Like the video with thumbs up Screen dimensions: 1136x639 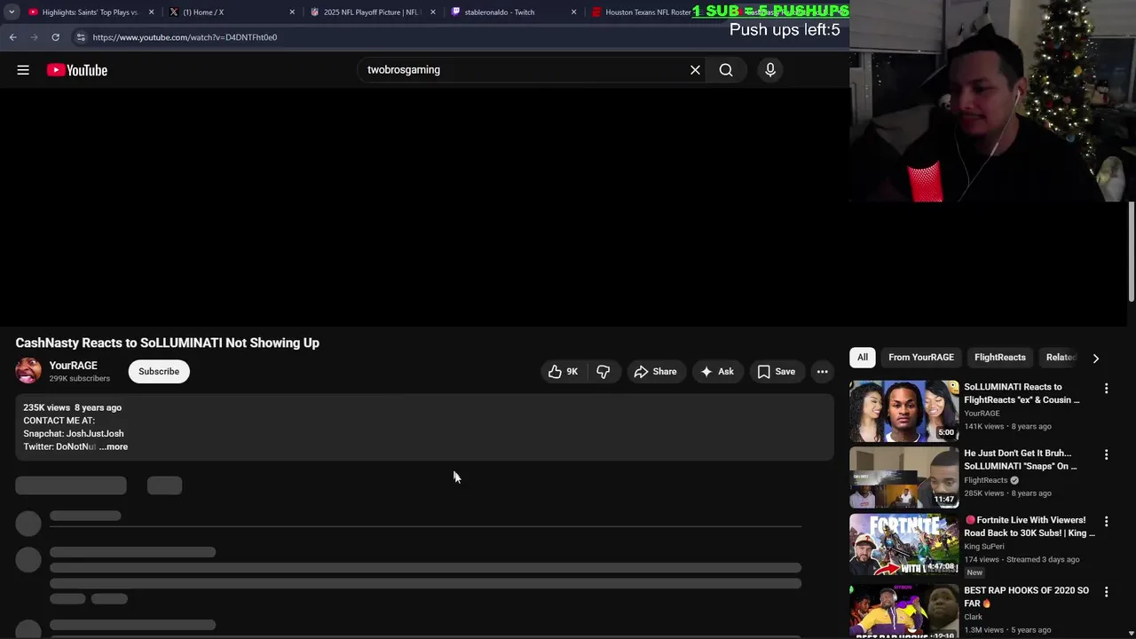coord(564,372)
